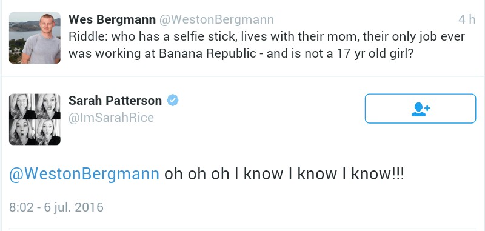485x231 pixels.
Task: Click the 8:02 - 6 jul. 2016 timestamp
Action: click(x=56, y=207)
